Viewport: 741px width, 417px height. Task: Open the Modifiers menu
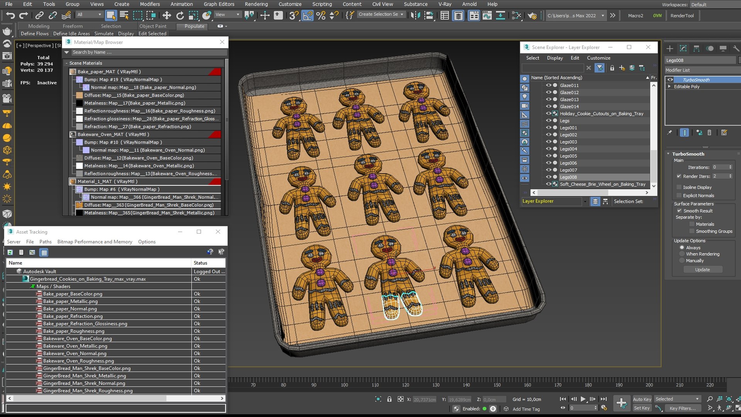pyautogui.click(x=150, y=4)
